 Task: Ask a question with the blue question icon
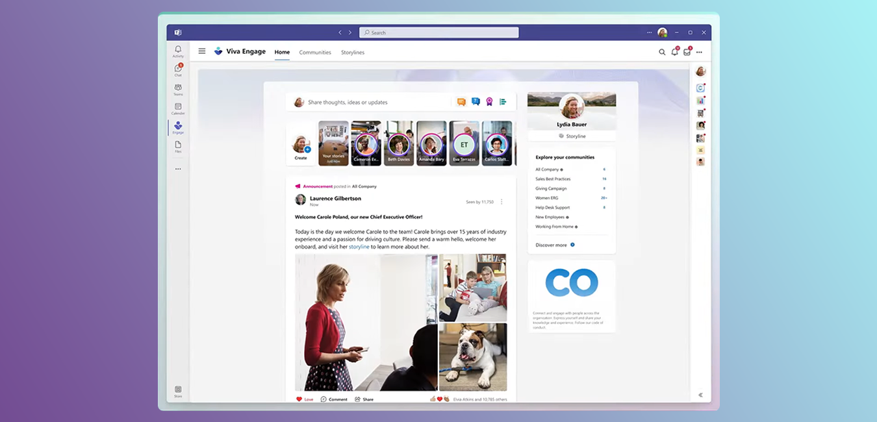click(476, 102)
